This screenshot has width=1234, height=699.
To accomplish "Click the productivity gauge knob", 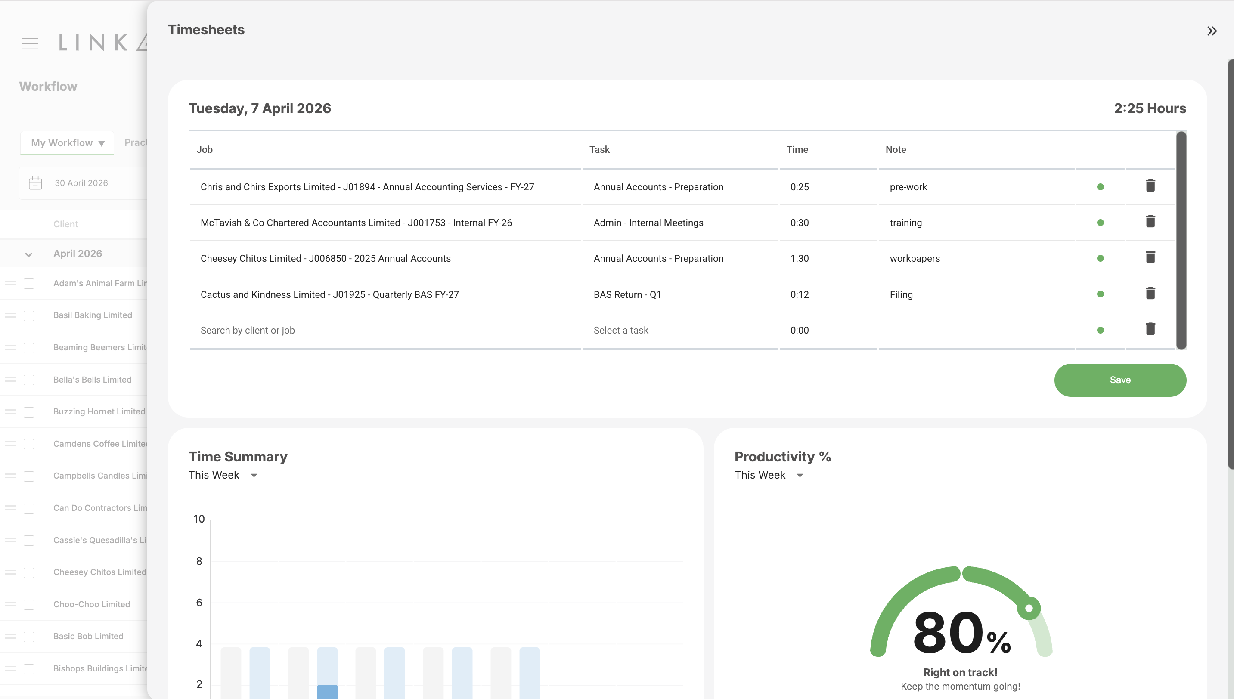I will click(x=1029, y=608).
